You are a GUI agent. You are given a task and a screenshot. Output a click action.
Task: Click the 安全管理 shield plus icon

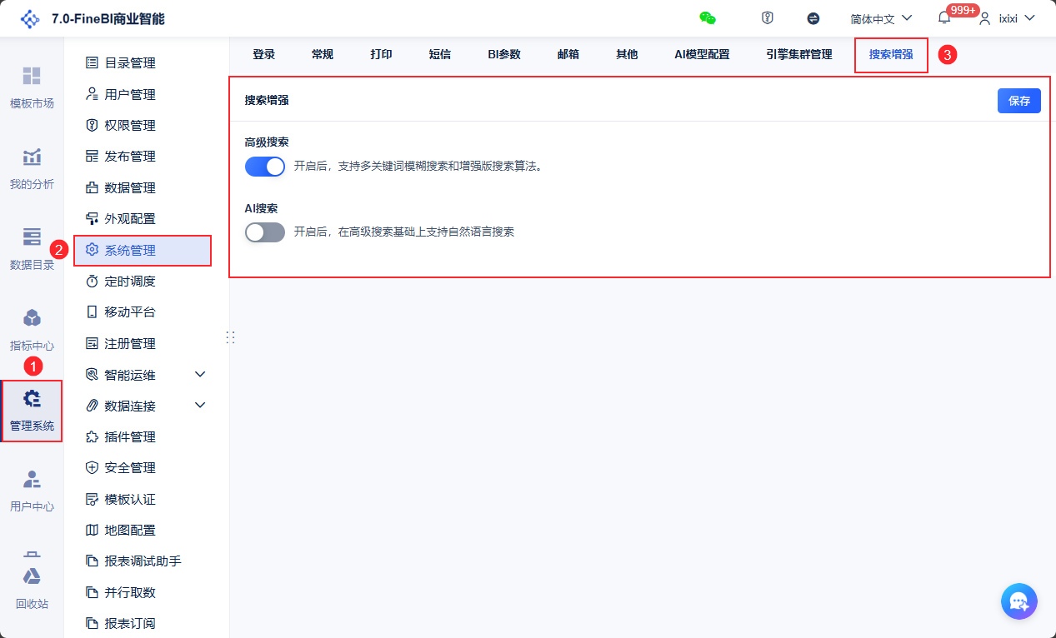(x=93, y=467)
